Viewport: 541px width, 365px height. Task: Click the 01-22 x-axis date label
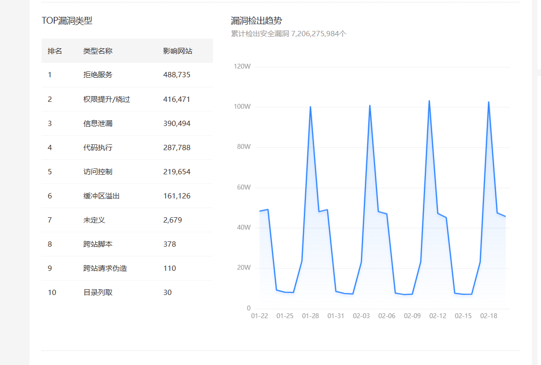(x=259, y=316)
